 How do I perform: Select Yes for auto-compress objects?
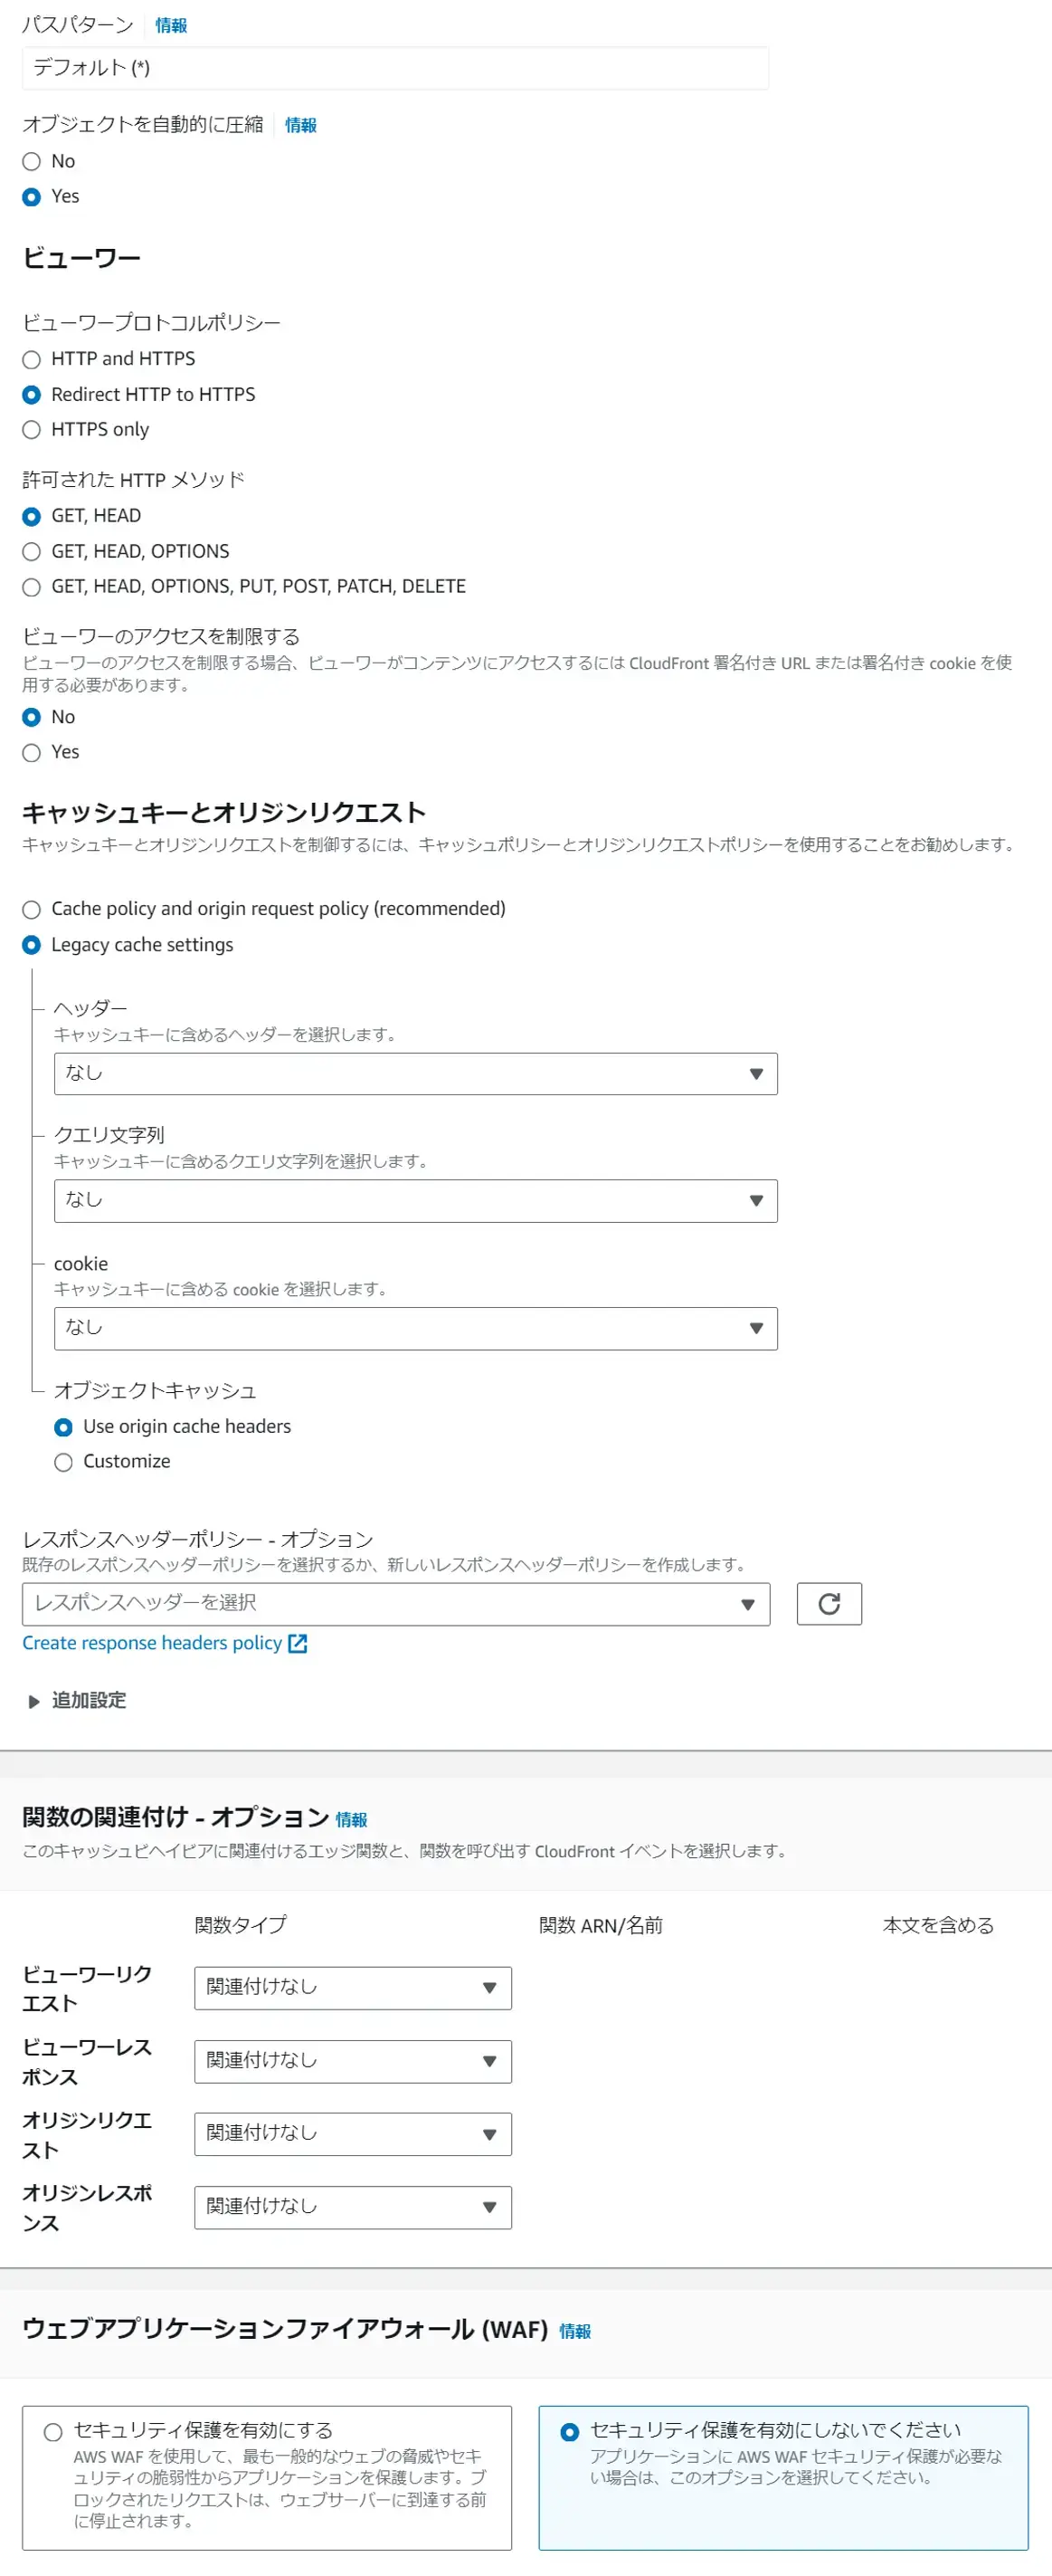click(32, 197)
